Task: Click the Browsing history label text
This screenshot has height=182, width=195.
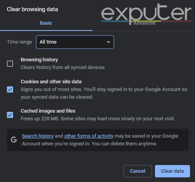Action: (x=39, y=60)
